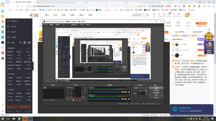Open transition properties gear icon
Viewport: 216px width, 121px height.
[146, 91]
